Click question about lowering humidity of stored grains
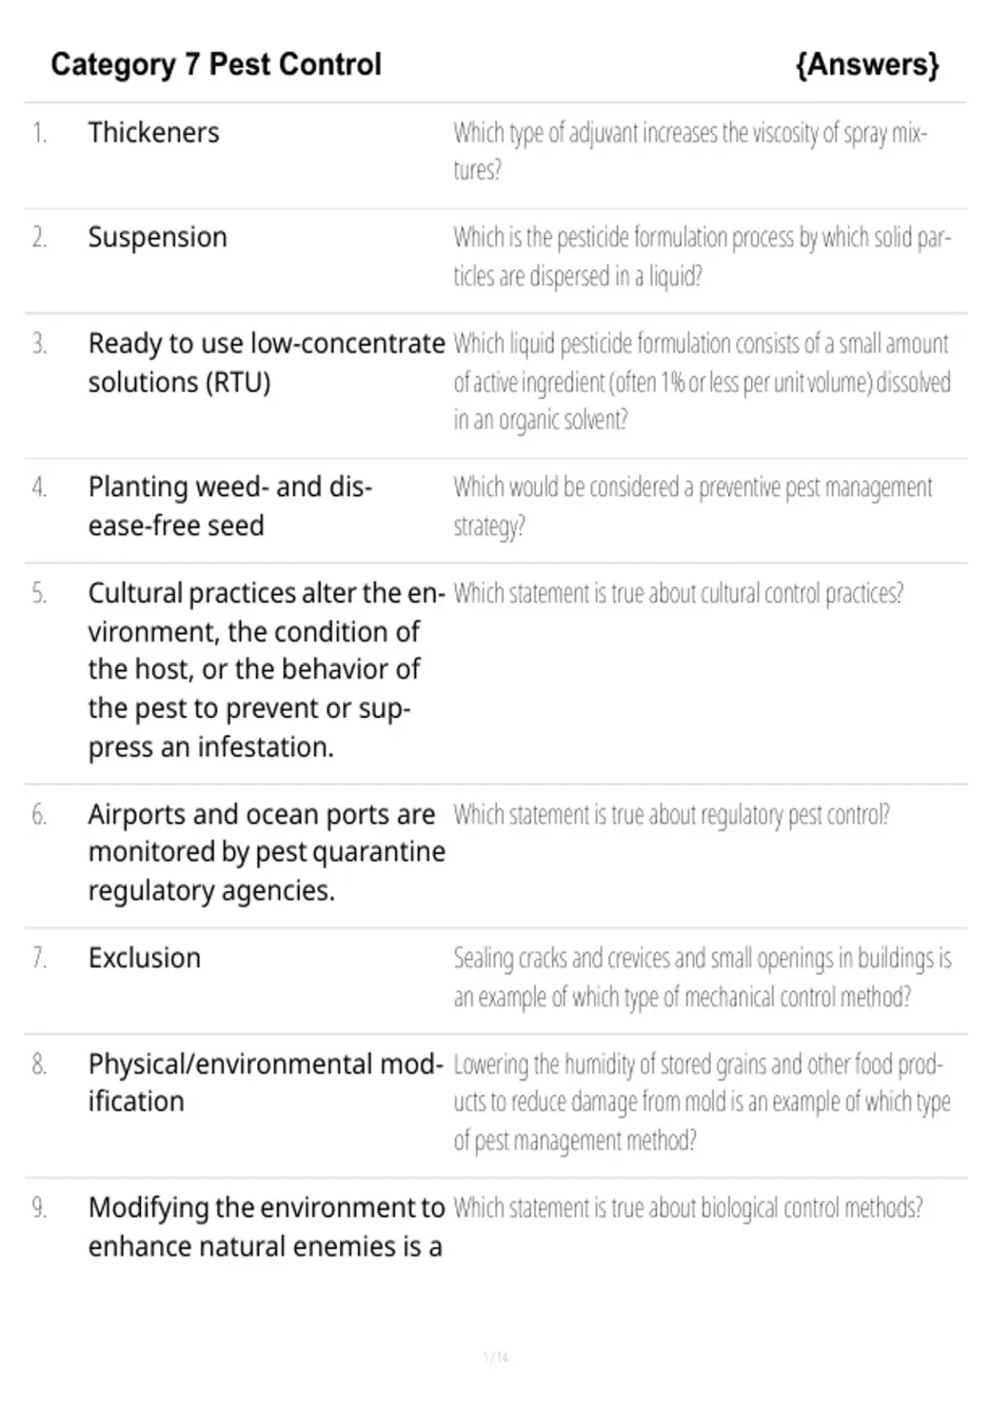Screen dimensions: 990x1403 [702, 1102]
